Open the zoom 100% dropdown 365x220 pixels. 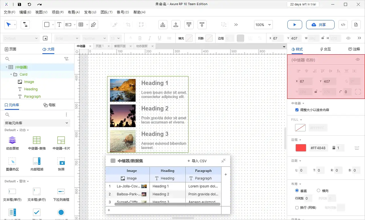263,25
